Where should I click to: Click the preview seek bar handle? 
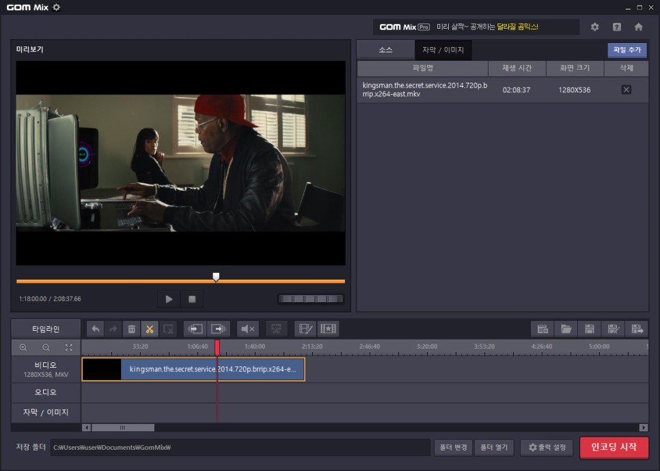216,277
